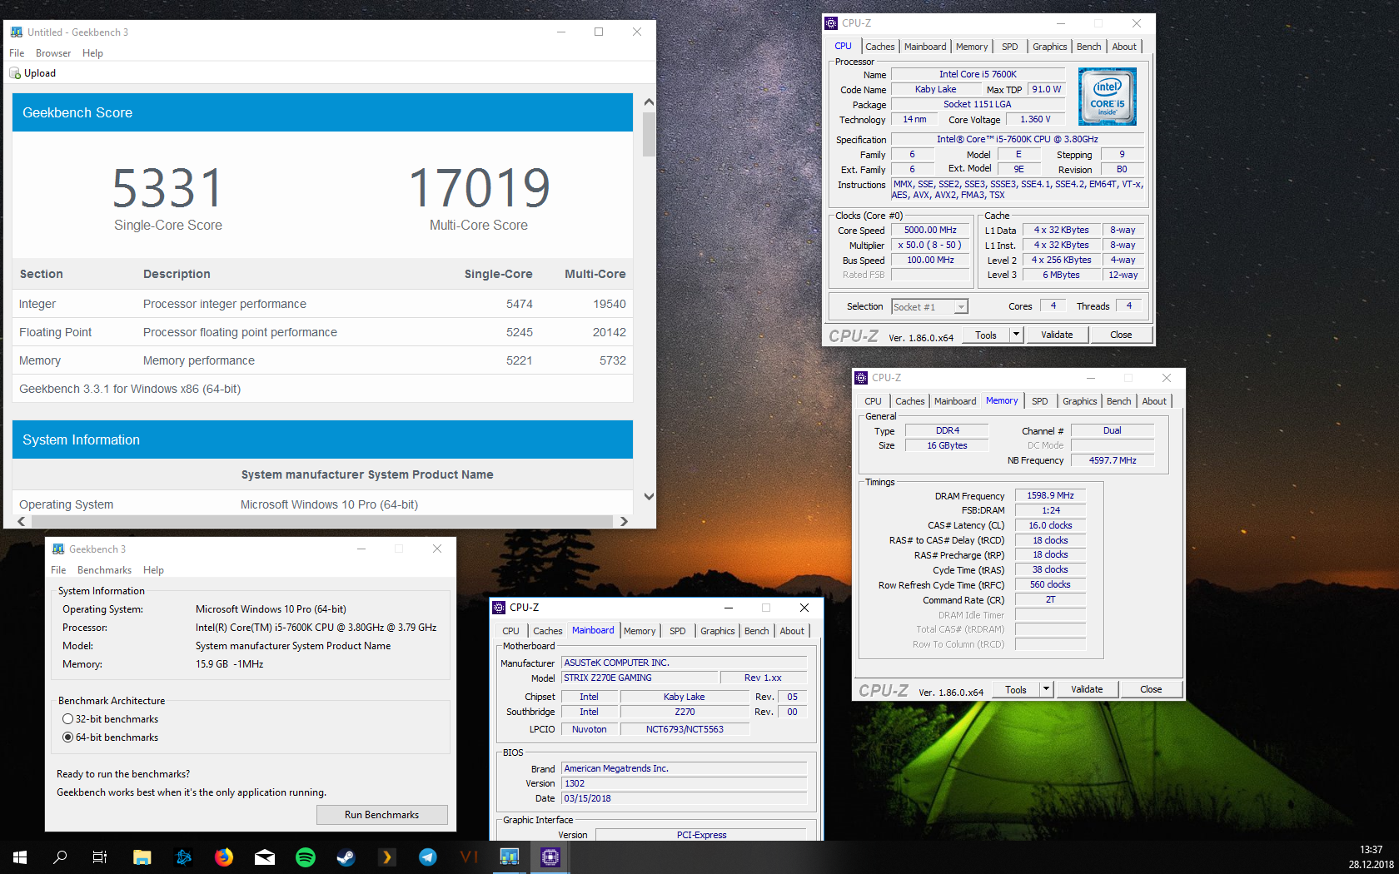Open Battle.net app from the taskbar
The width and height of the screenshot is (1399, 874).
click(183, 857)
